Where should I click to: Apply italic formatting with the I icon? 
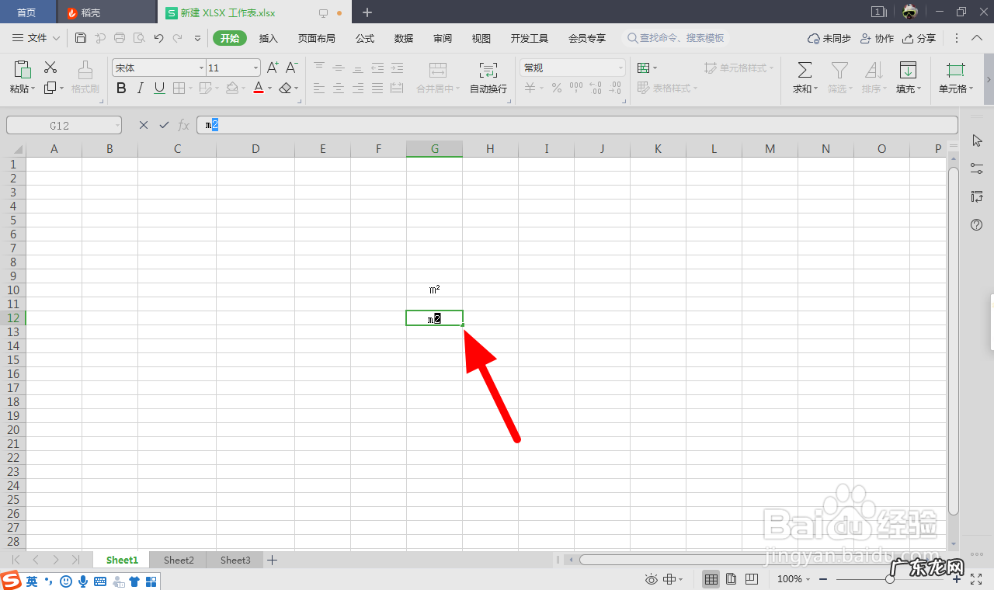[141, 88]
